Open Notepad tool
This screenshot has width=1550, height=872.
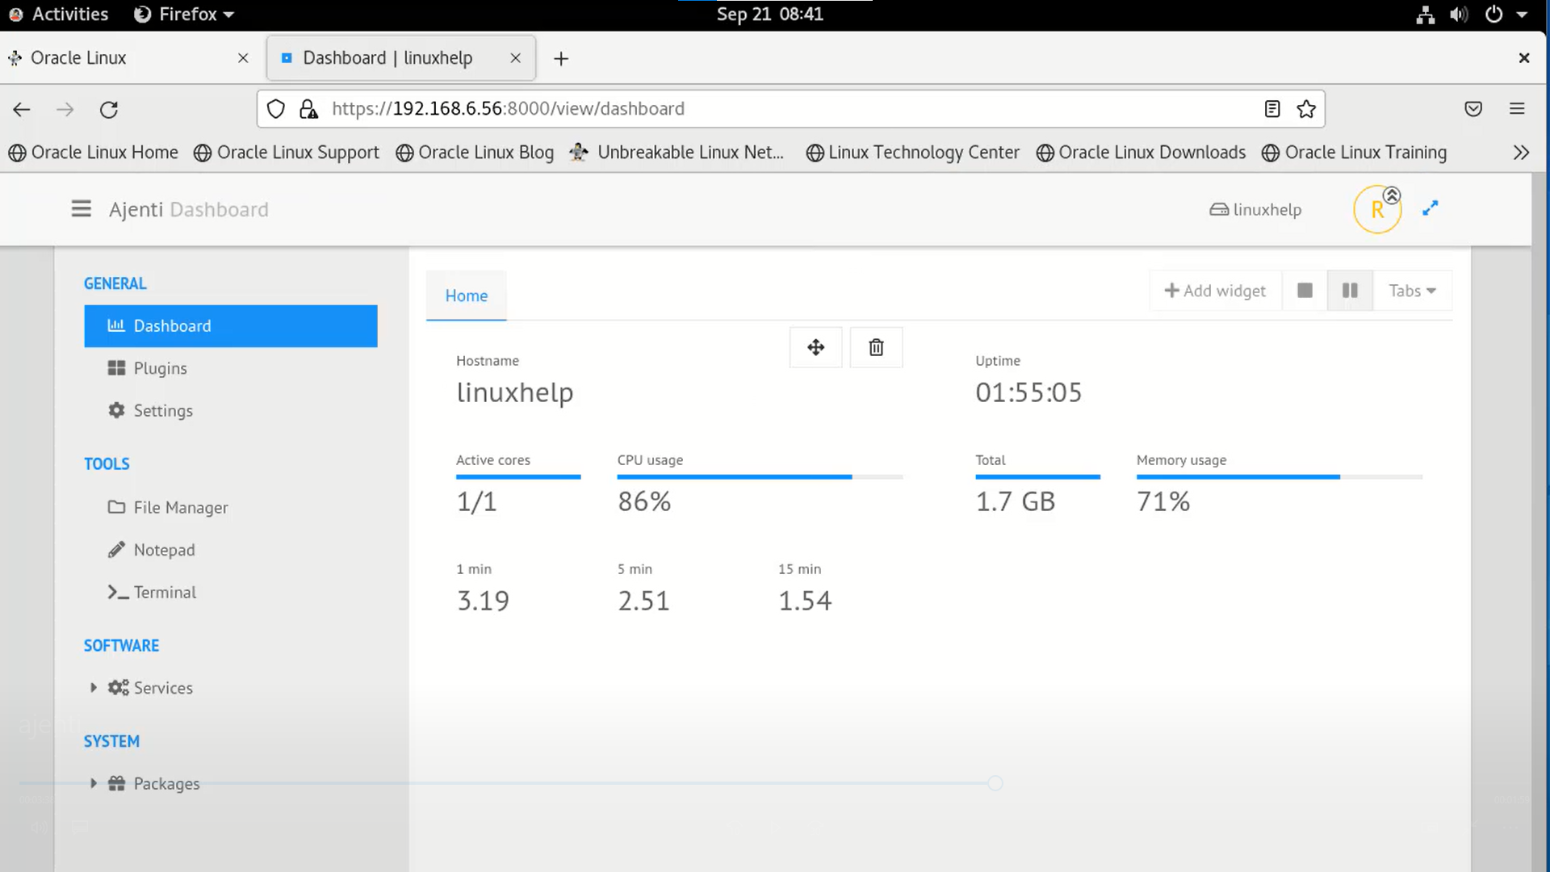tap(231, 550)
